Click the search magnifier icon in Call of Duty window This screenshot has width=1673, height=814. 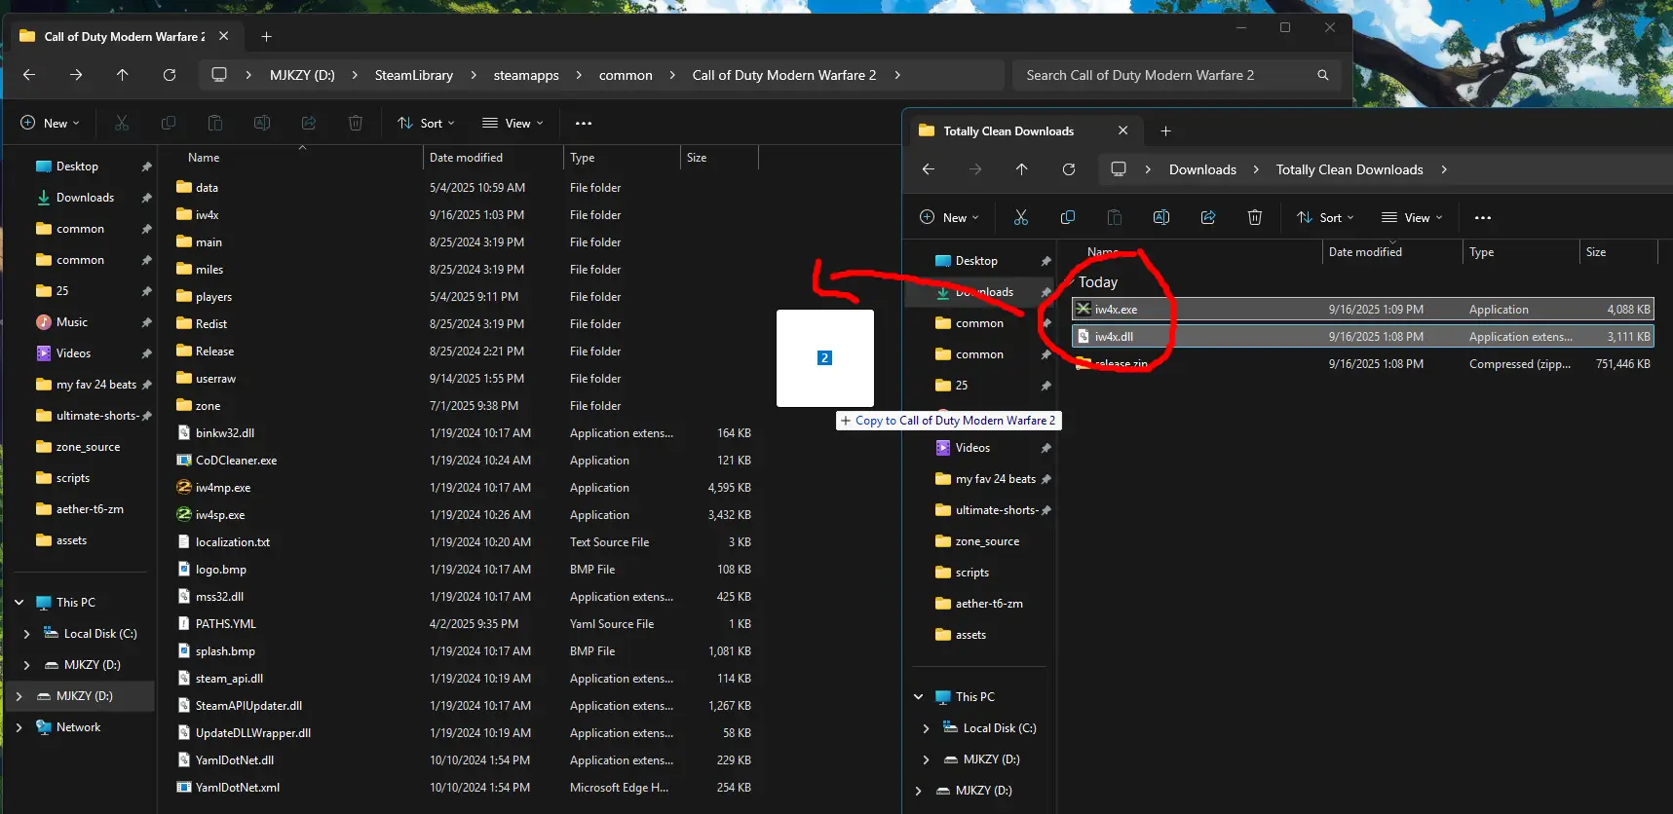[x=1322, y=75]
